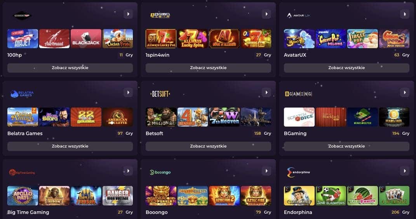The image size is (416, 219).
Task: Click the BGaming logo
Action: coord(298,94)
